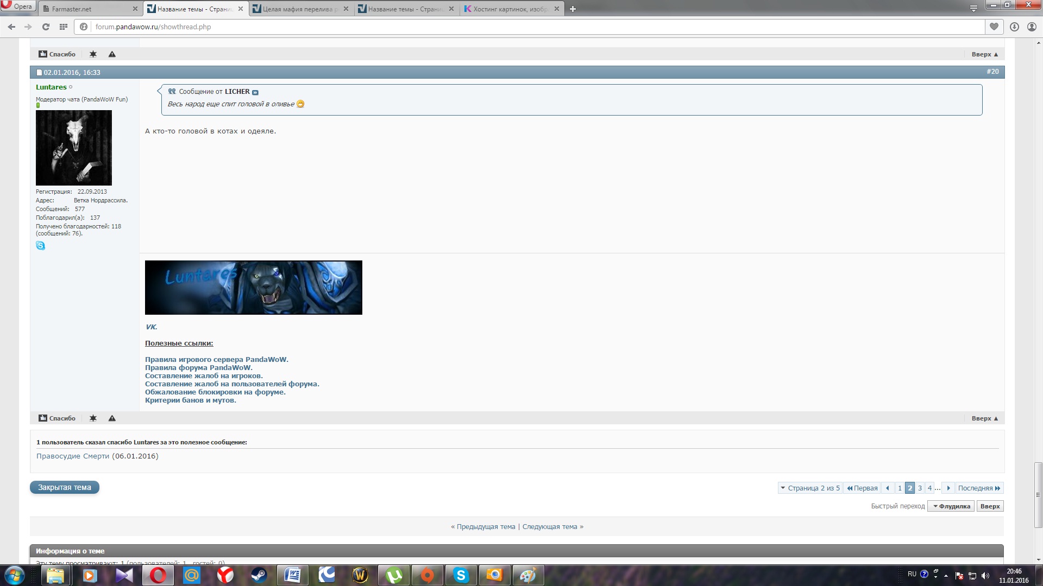Open the Opera downloads arrow icon
Screen dimensions: 1043x586
[x=1014, y=27]
